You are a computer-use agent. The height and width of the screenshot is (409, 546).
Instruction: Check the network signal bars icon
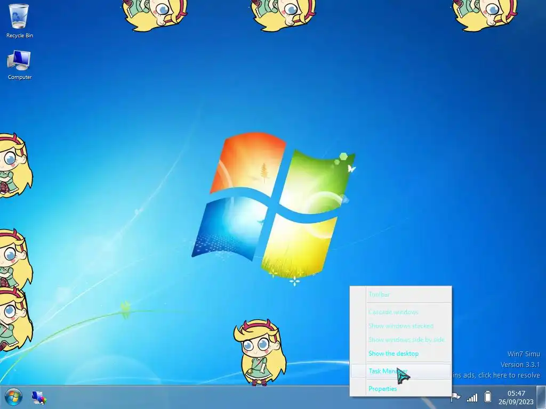[472, 397]
